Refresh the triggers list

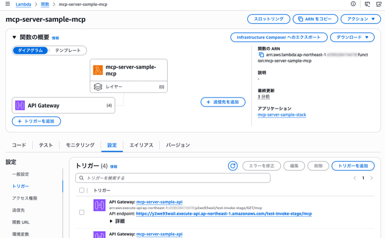(233, 166)
